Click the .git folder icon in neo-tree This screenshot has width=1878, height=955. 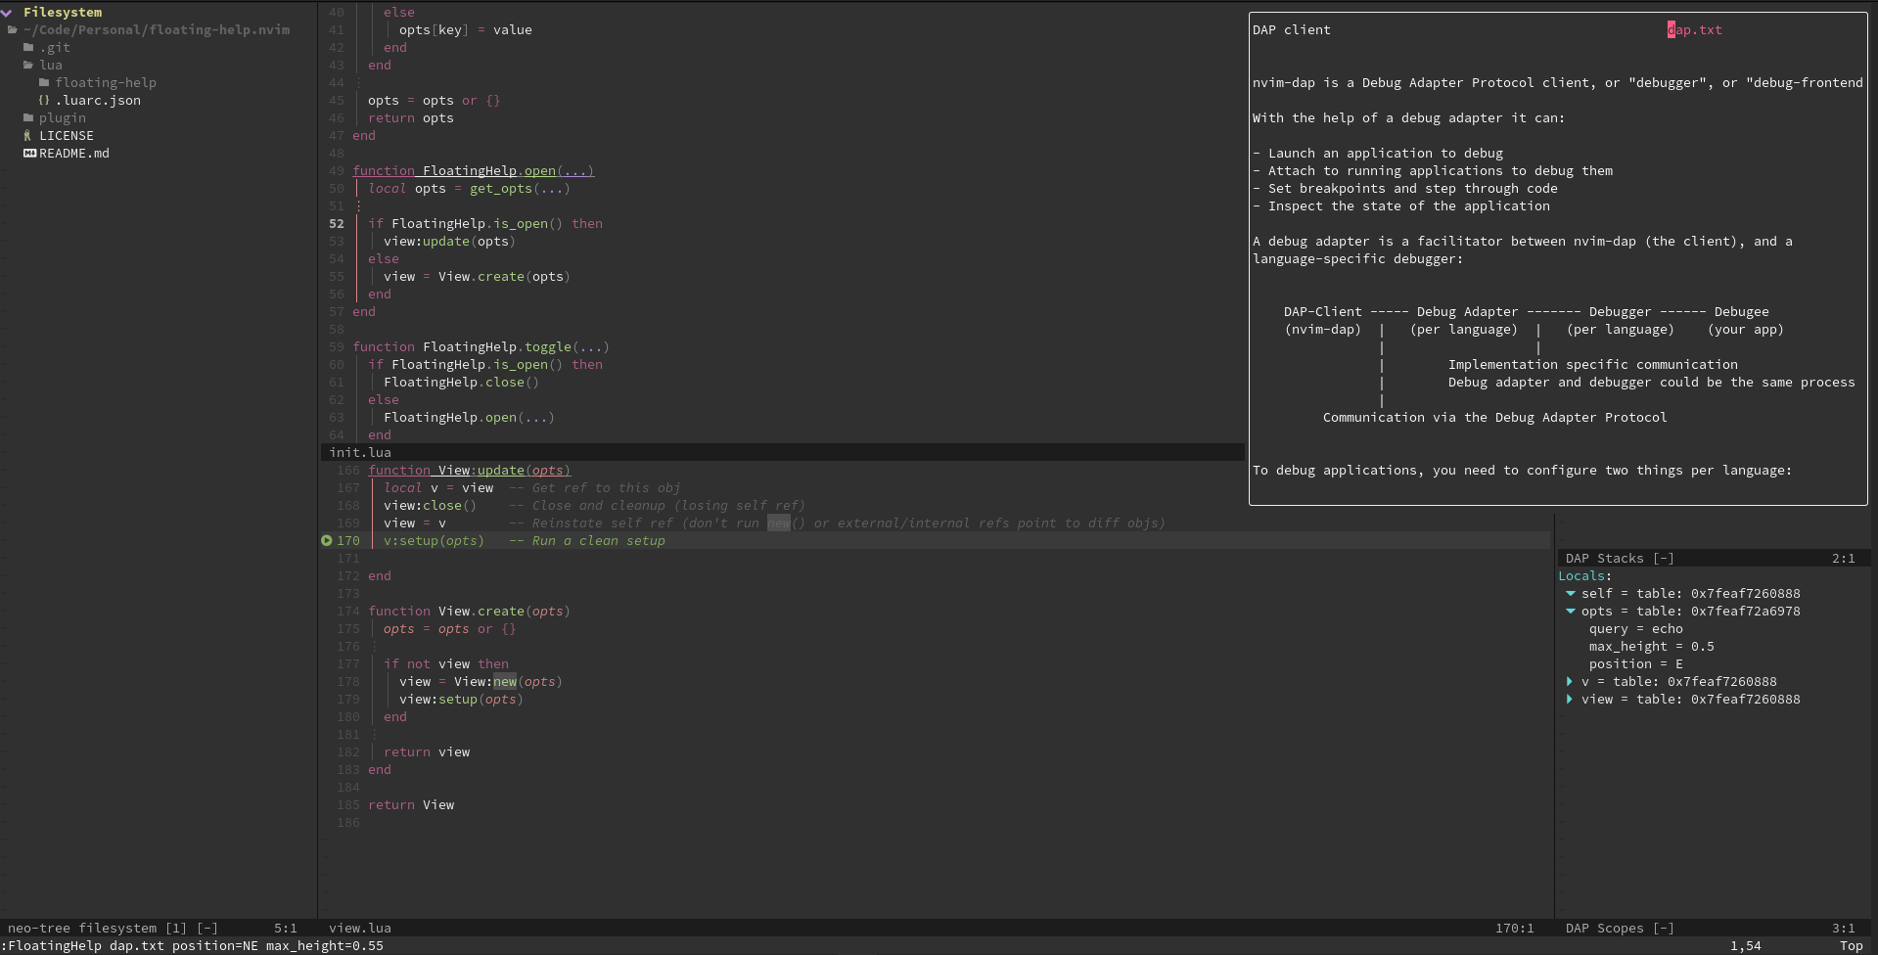tap(28, 47)
